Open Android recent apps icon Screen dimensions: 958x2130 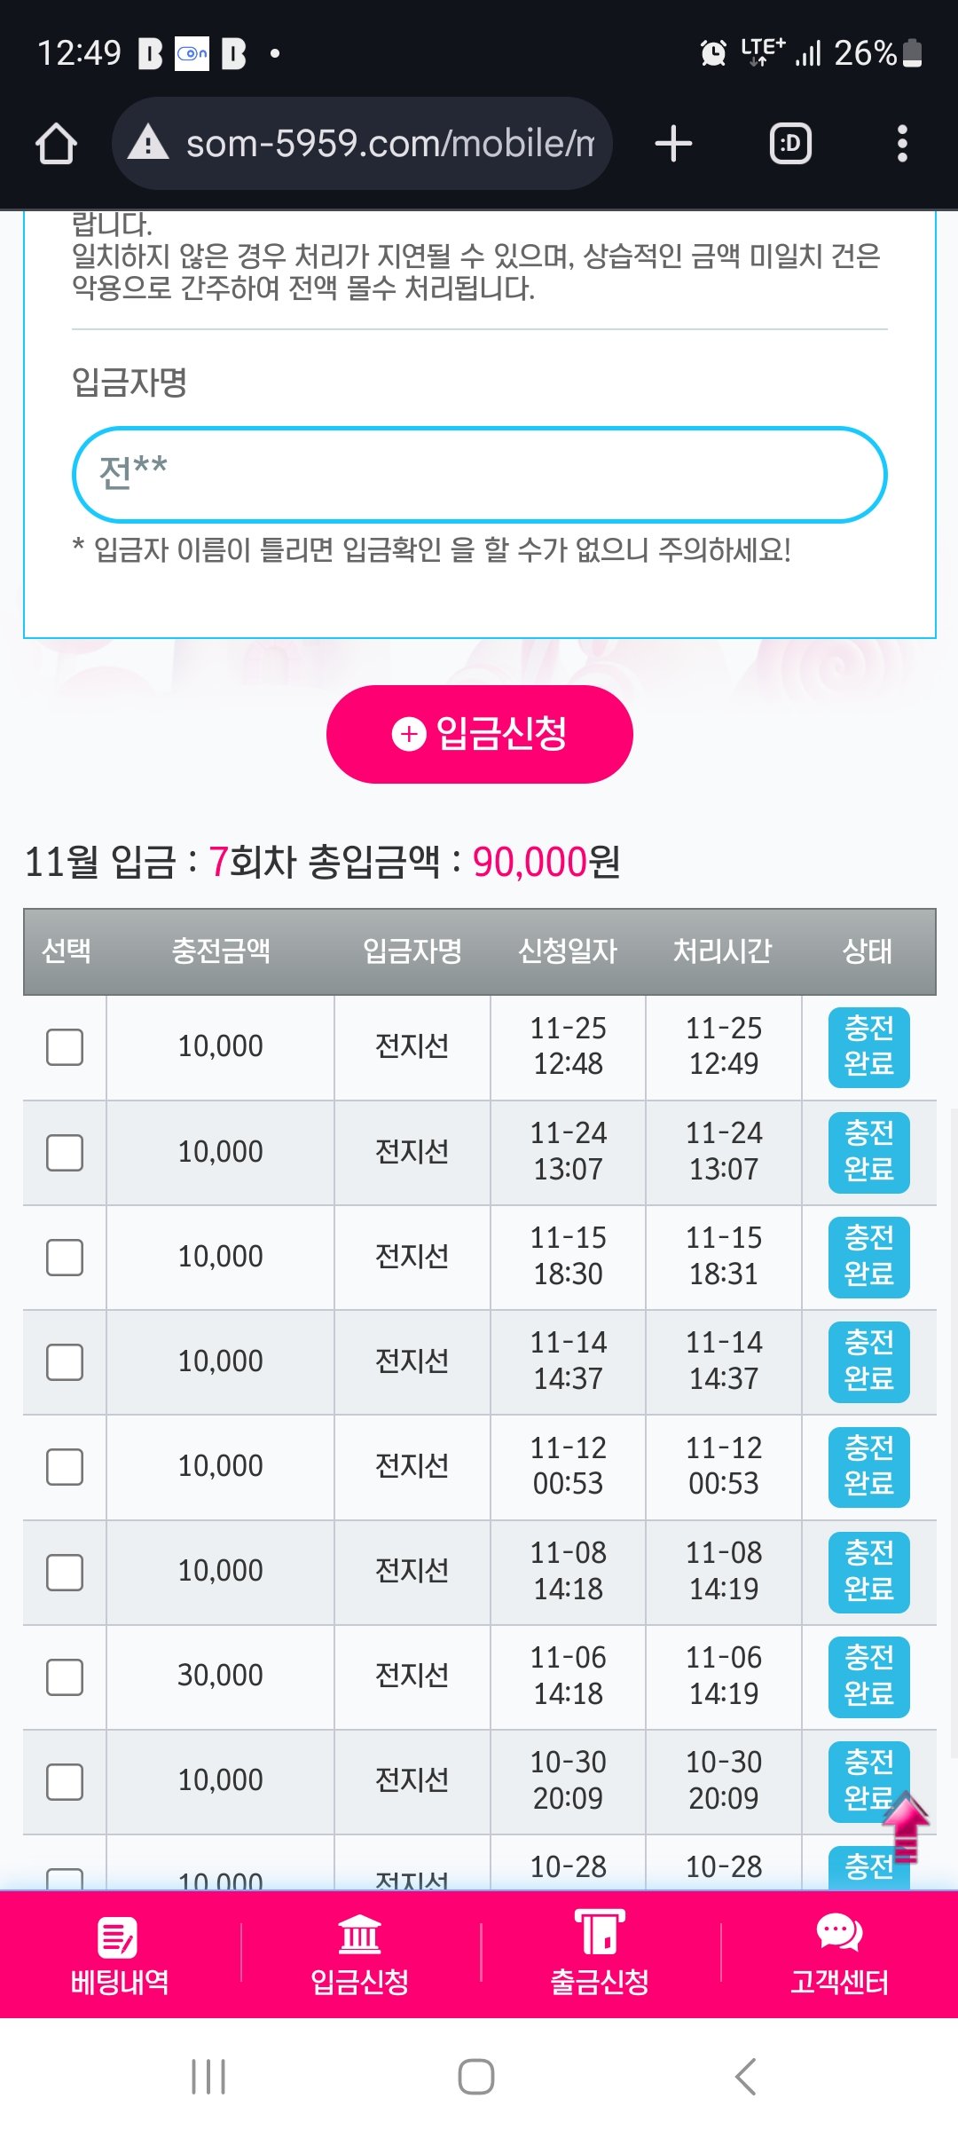(208, 2077)
